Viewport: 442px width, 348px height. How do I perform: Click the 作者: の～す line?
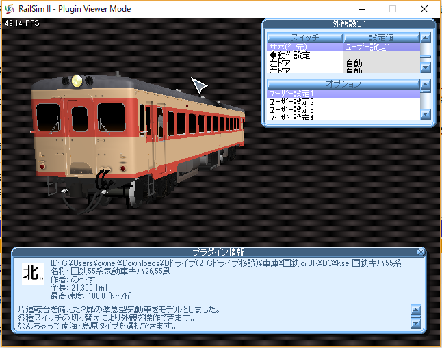73,280
